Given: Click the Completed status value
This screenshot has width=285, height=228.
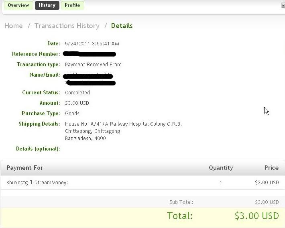Looking at the screenshot, I should (77, 93).
